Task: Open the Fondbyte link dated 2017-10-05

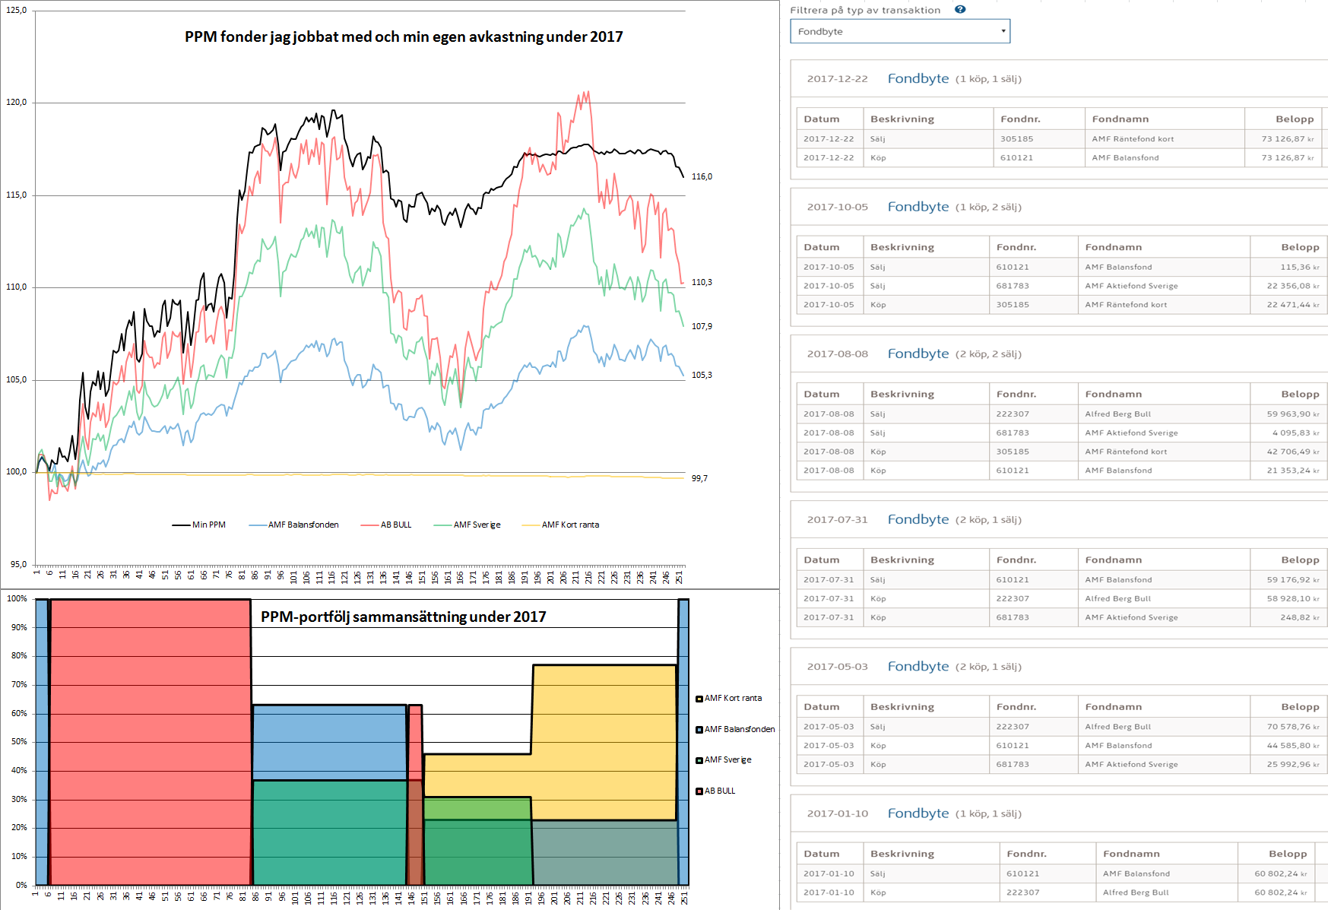Action: click(x=918, y=207)
